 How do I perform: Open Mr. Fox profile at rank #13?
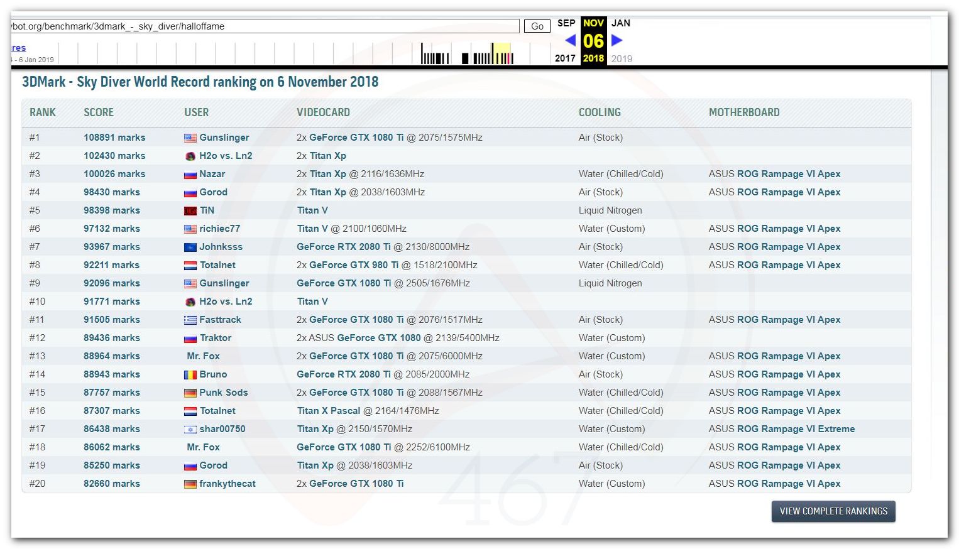pos(204,356)
